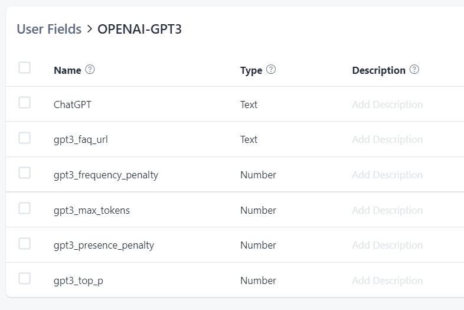The width and height of the screenshot is (464, 310).
Task: Check the box for ChatGPT field
Action: pos(24,103)
